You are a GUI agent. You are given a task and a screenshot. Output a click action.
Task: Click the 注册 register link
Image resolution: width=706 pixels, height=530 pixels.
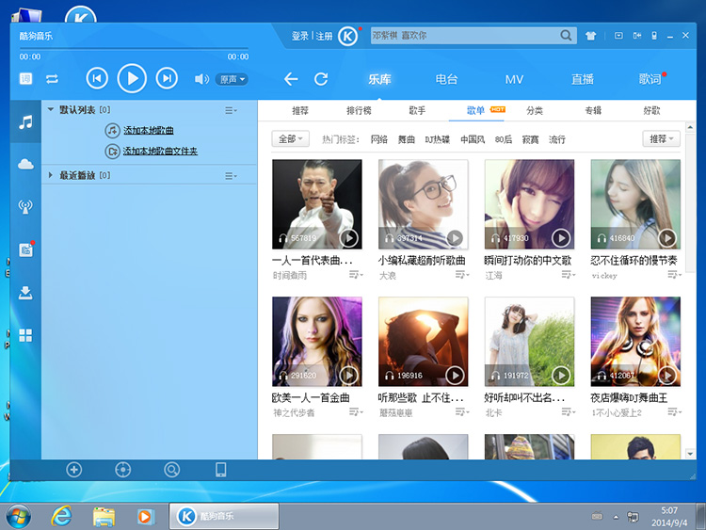click(x=324, y=36)
